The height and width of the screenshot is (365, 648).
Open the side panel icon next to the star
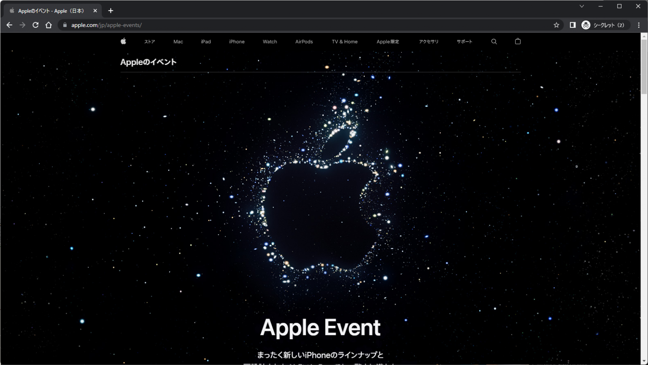point(572,25)
